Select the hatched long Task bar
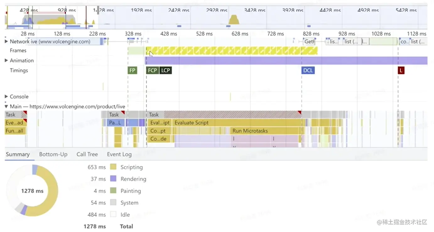This screenshot has width=434, height=232. click(x=224, y=115)
